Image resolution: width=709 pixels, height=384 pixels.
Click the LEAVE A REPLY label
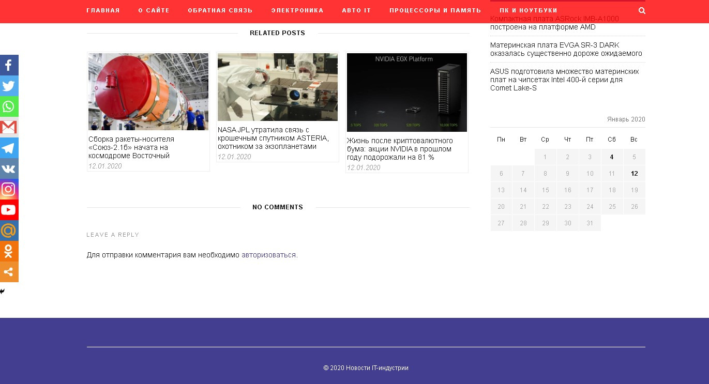point(113,235)
